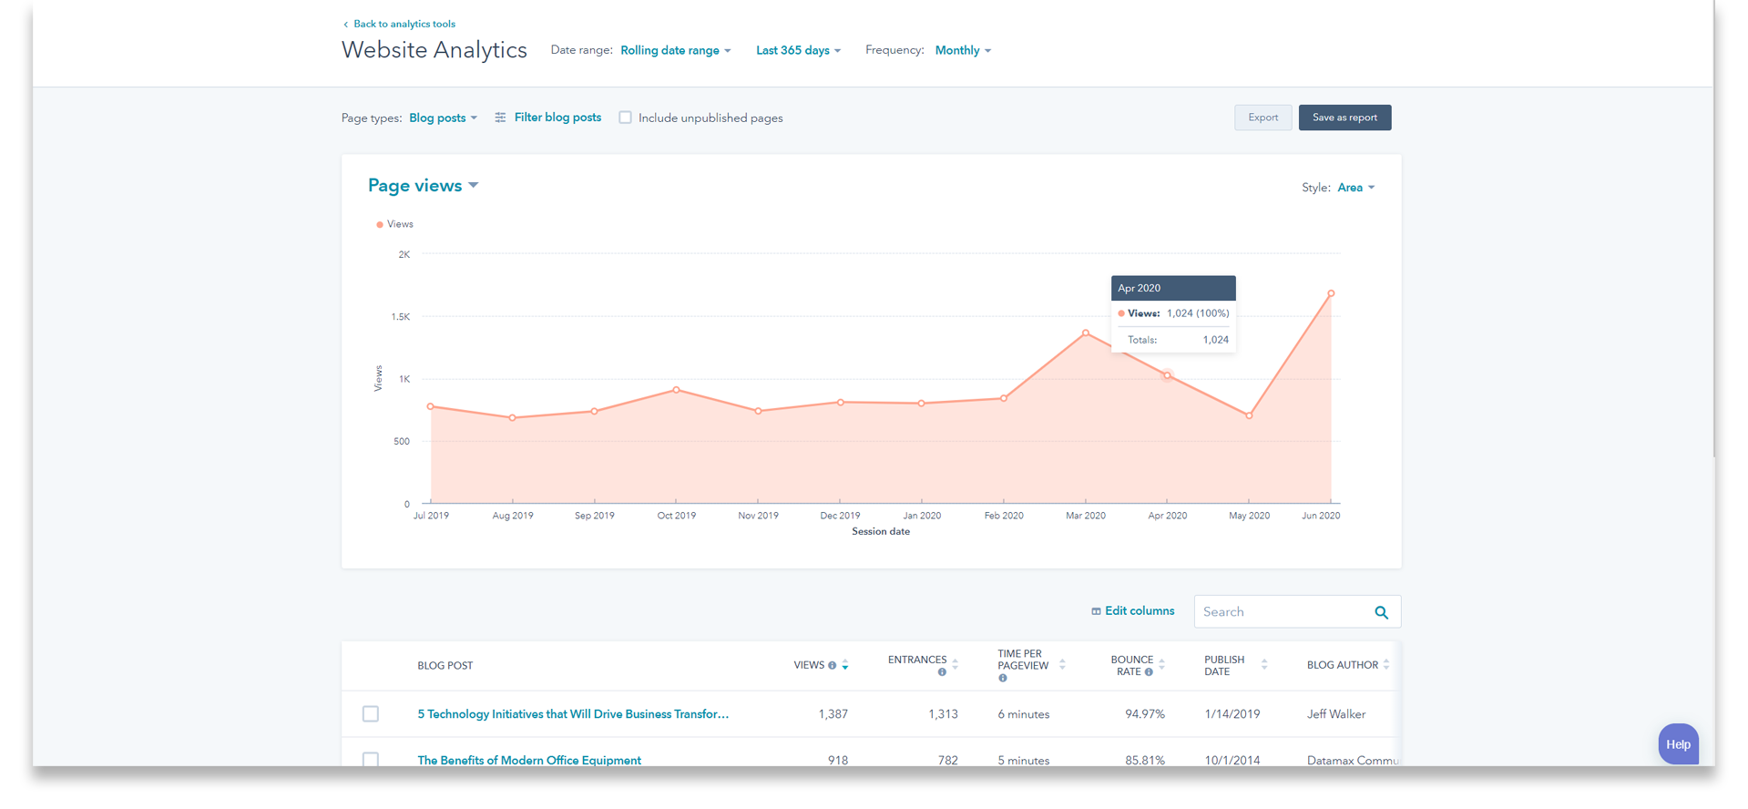This screenshot has height=809, width=1748.
Task: Sort by Publish date arrows
Action: [1263, 664]
